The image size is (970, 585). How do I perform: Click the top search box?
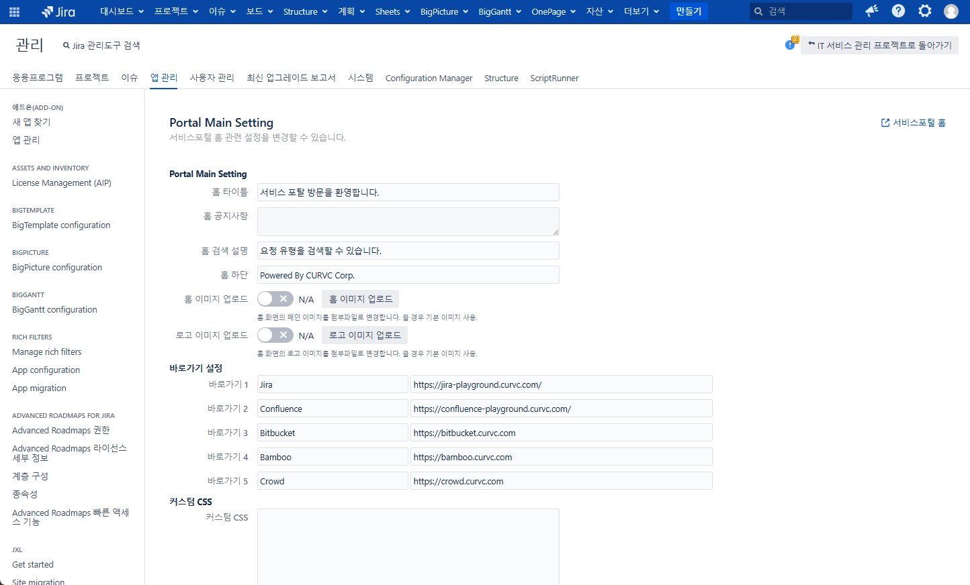(801, 11)
